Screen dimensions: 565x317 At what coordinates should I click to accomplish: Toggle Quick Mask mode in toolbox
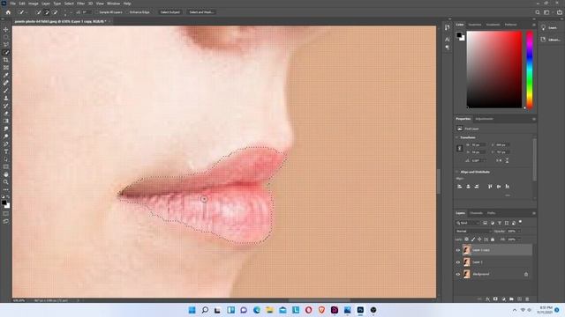click(x=6, y=214)
